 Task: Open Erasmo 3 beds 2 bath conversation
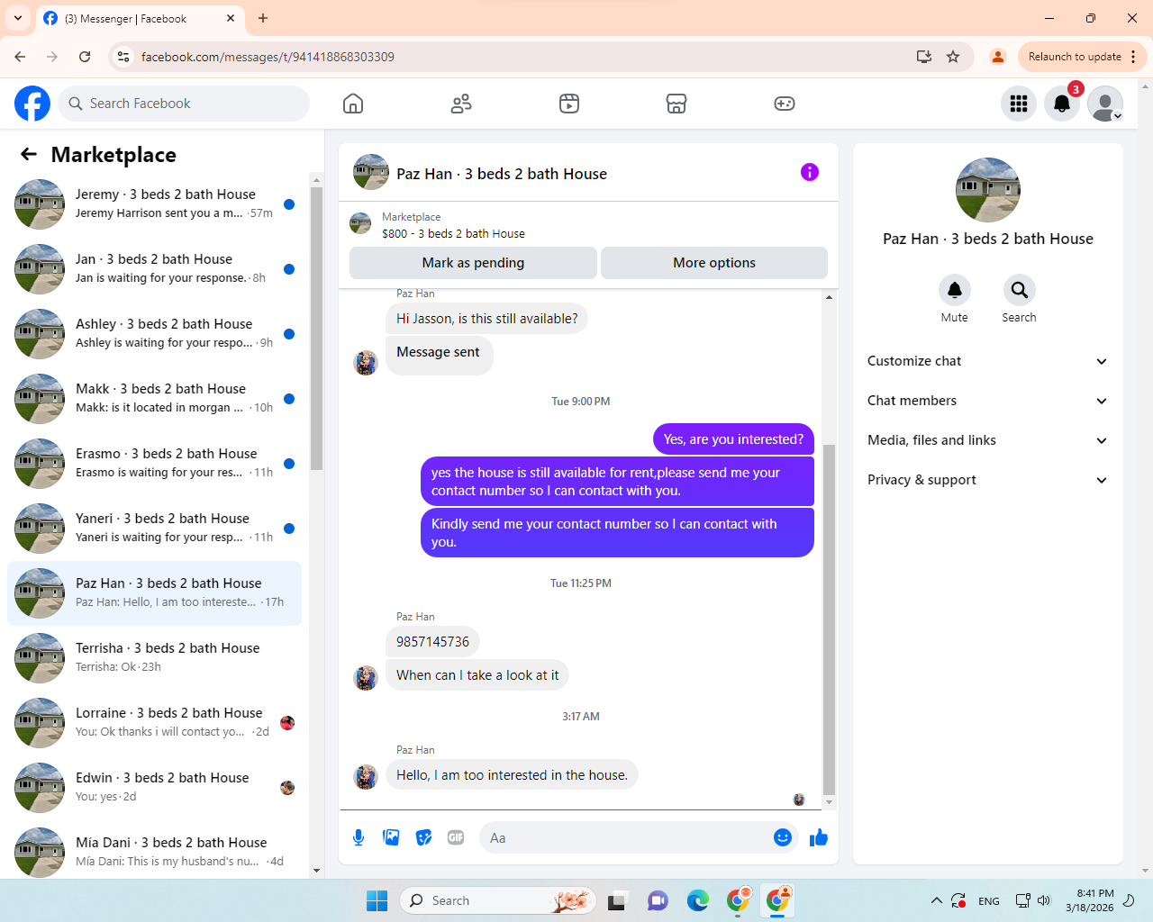[x=155, y=464]
